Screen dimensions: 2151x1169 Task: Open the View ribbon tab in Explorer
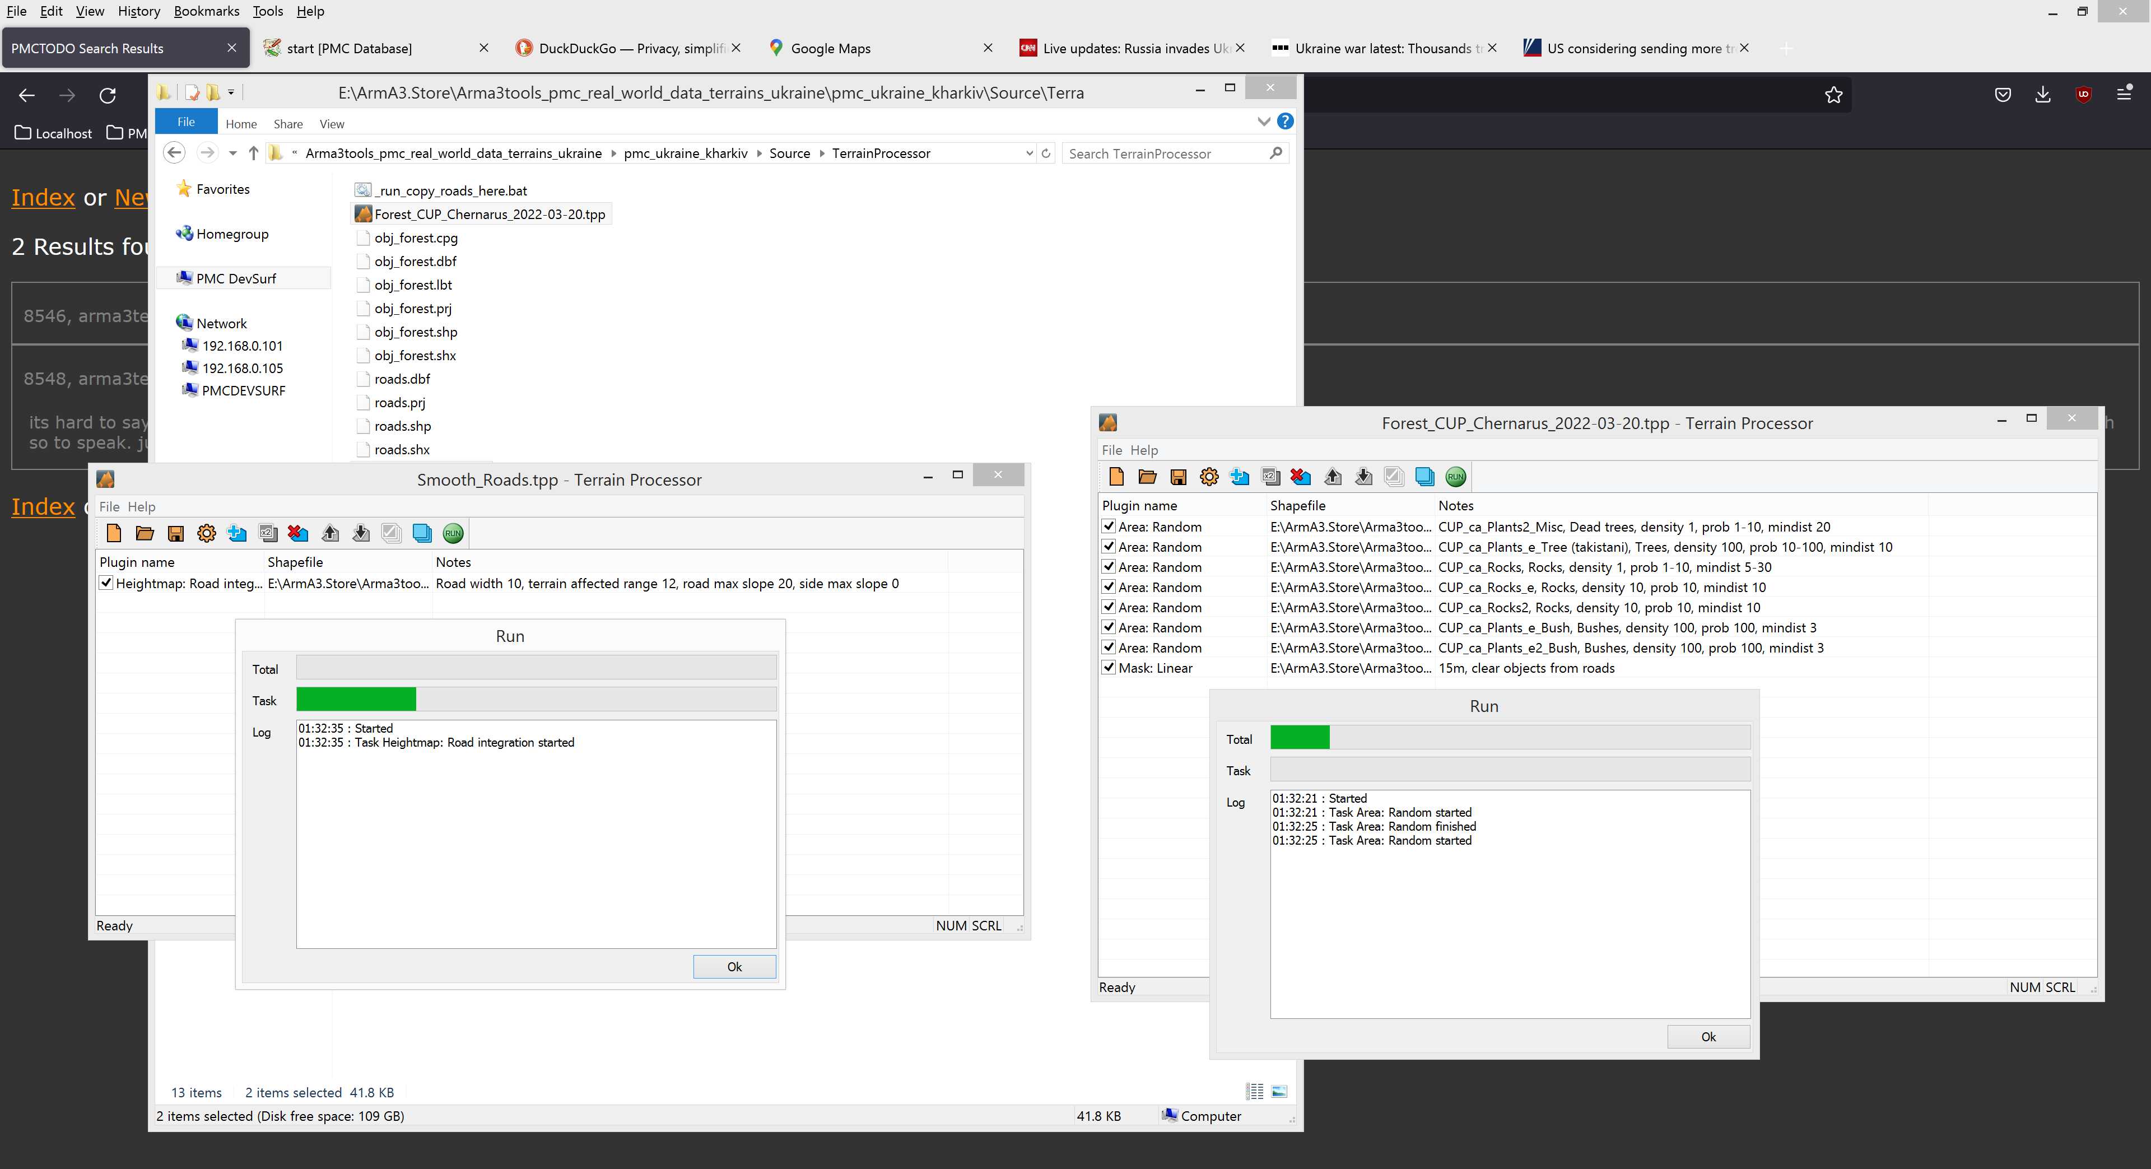(332, 124)
